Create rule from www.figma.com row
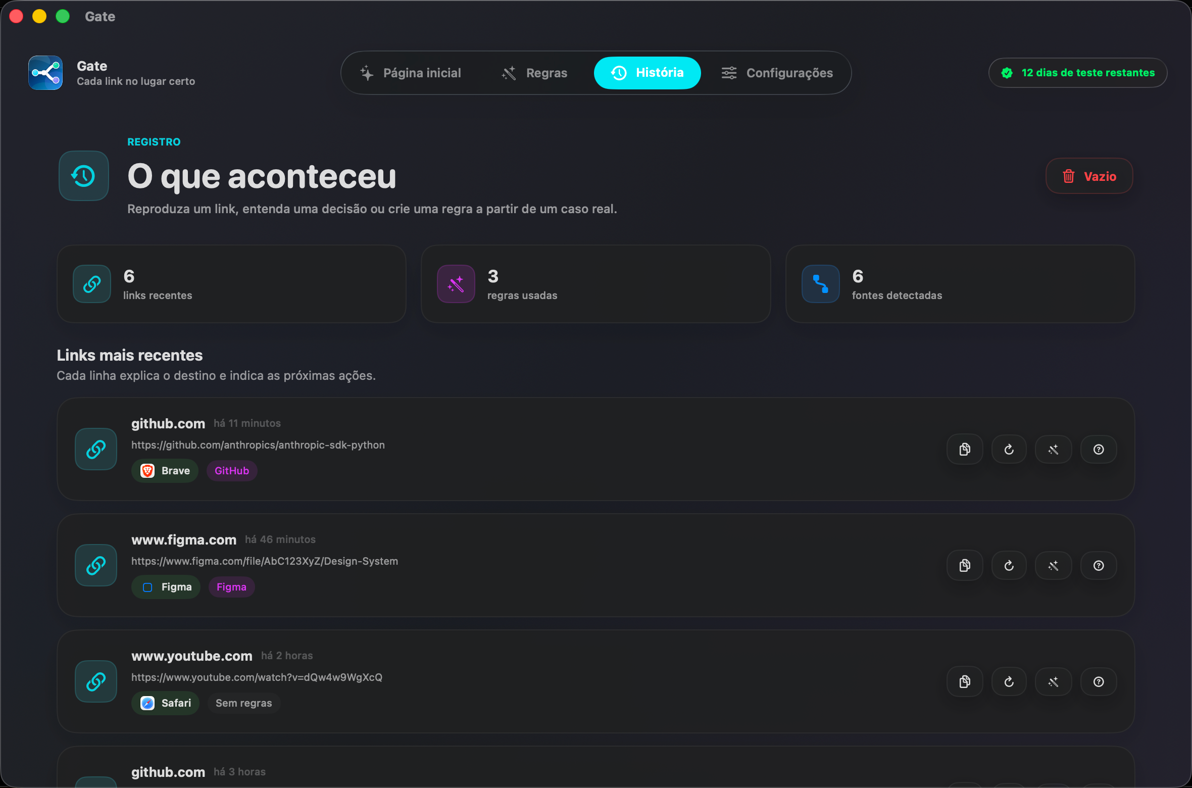Image resolution: width=1192 pixels, height=788 pixels. [1054, 565]
